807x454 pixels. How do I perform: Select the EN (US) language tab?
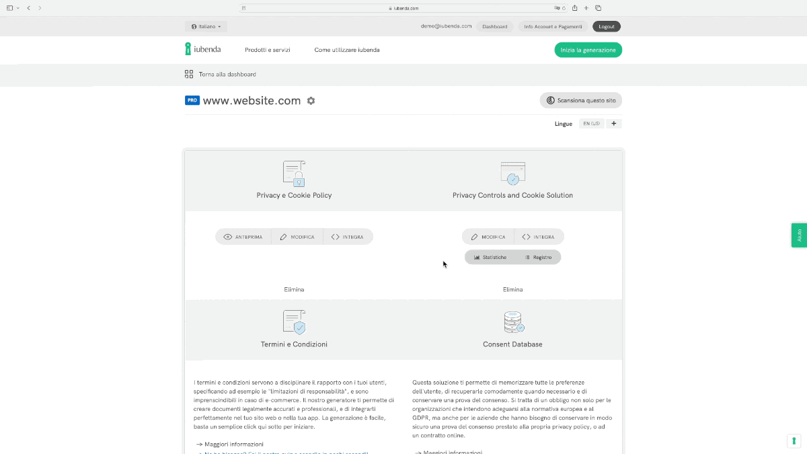point(591,124)
